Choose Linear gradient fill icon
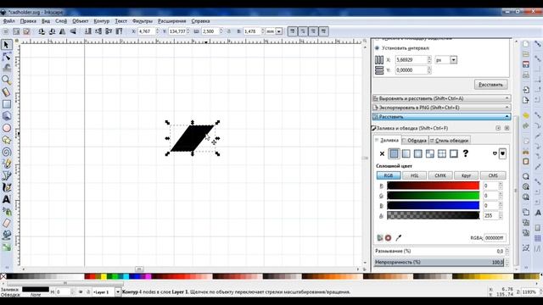This screenshot has height=305, width=543. 406,153
